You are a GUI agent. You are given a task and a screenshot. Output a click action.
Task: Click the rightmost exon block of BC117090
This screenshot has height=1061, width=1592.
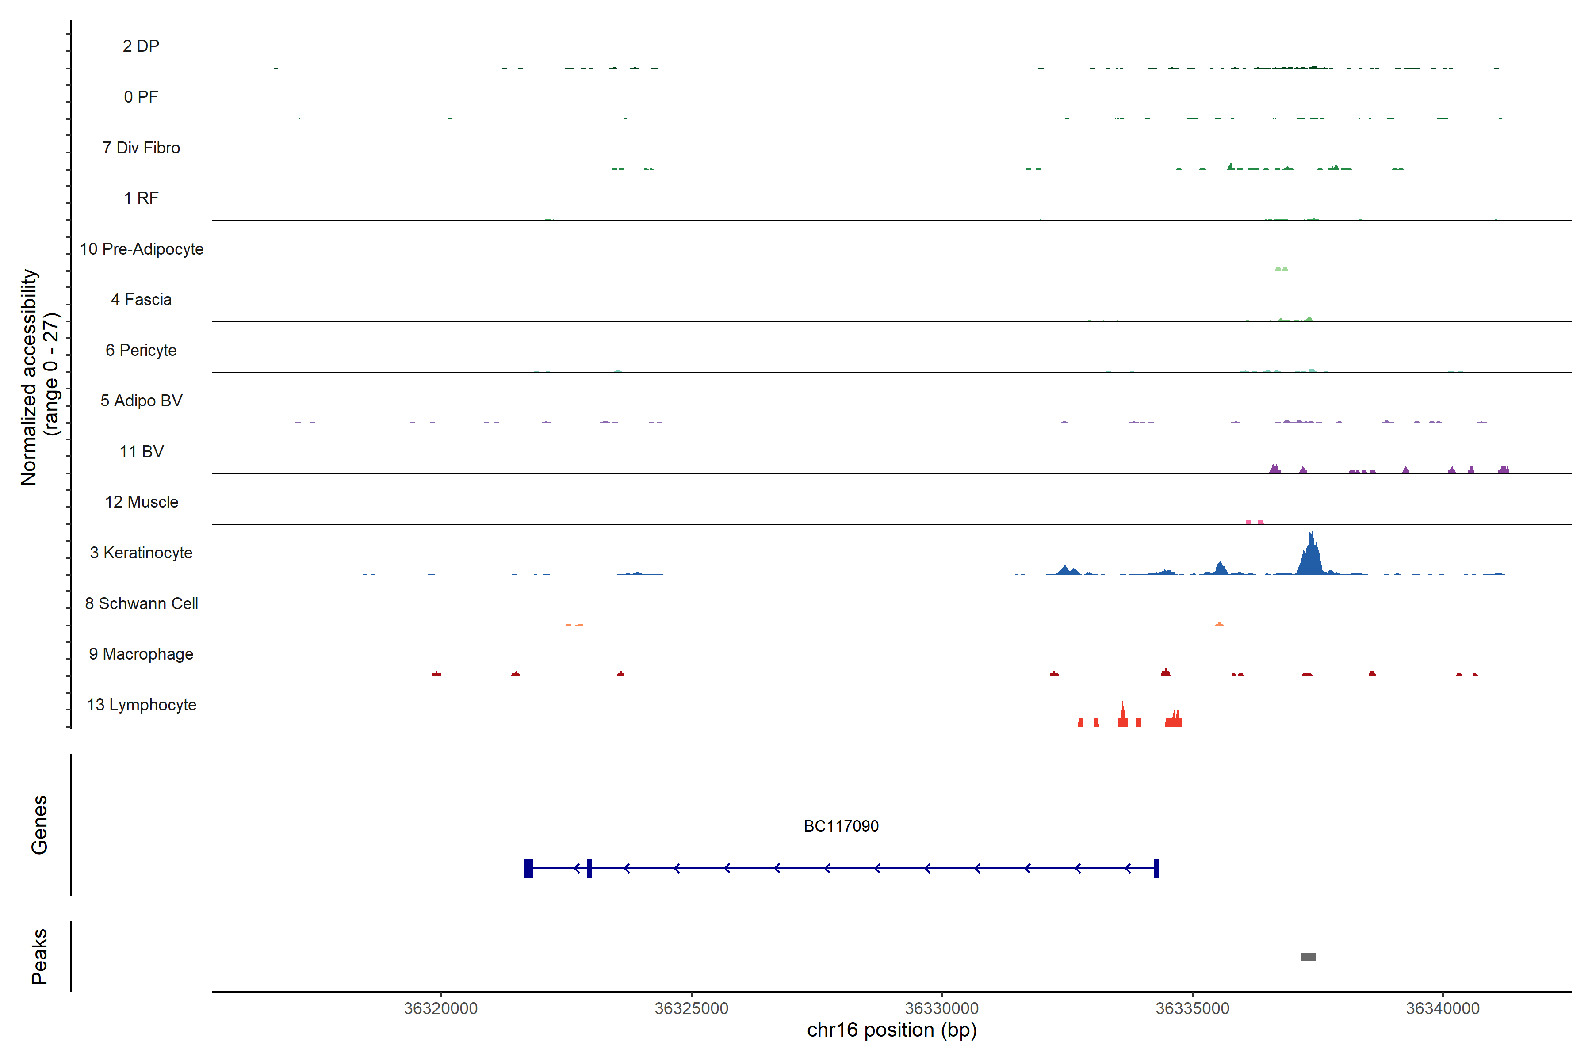(x=1156, y=868)
